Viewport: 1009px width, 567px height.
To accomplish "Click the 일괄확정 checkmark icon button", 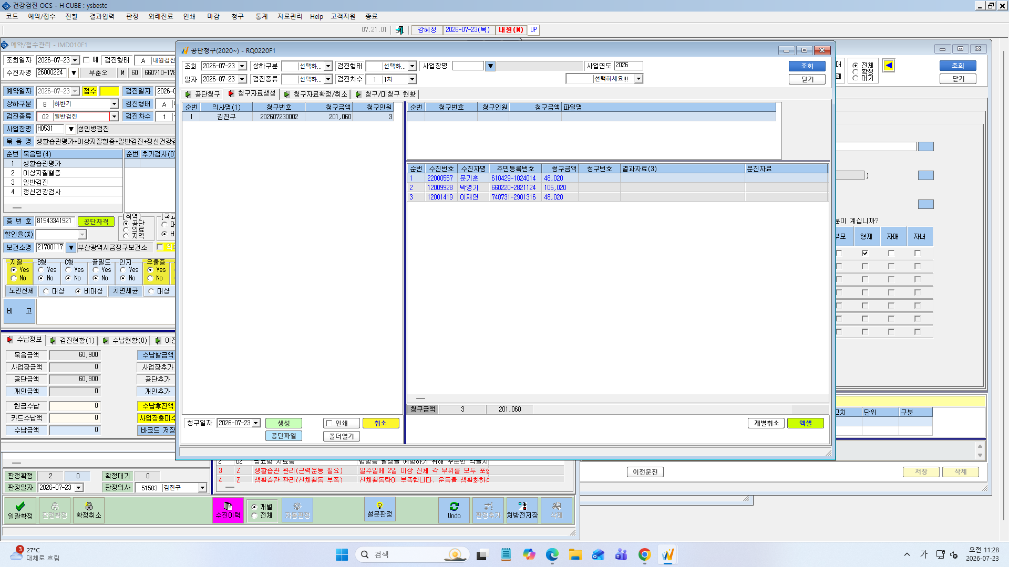I will (20, 510).
